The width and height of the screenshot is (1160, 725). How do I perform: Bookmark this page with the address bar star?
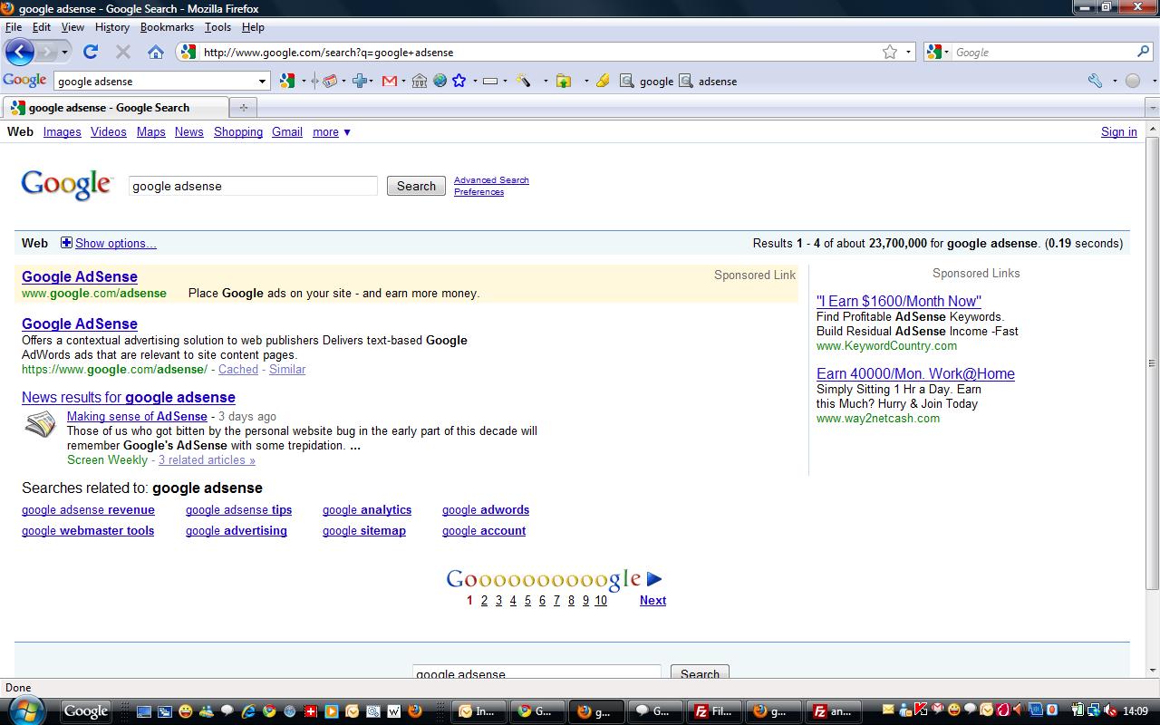coord(890,52)
